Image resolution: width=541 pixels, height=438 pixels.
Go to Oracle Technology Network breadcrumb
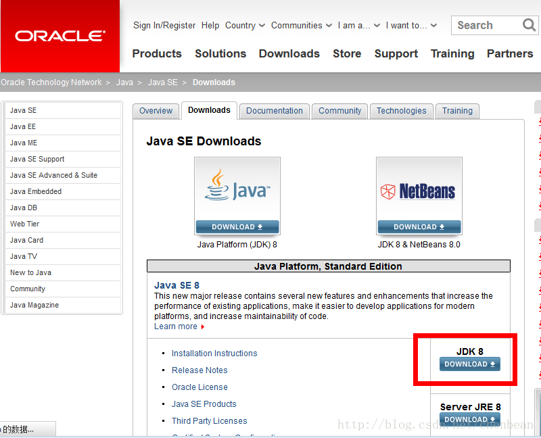click(x=51, y=82)
